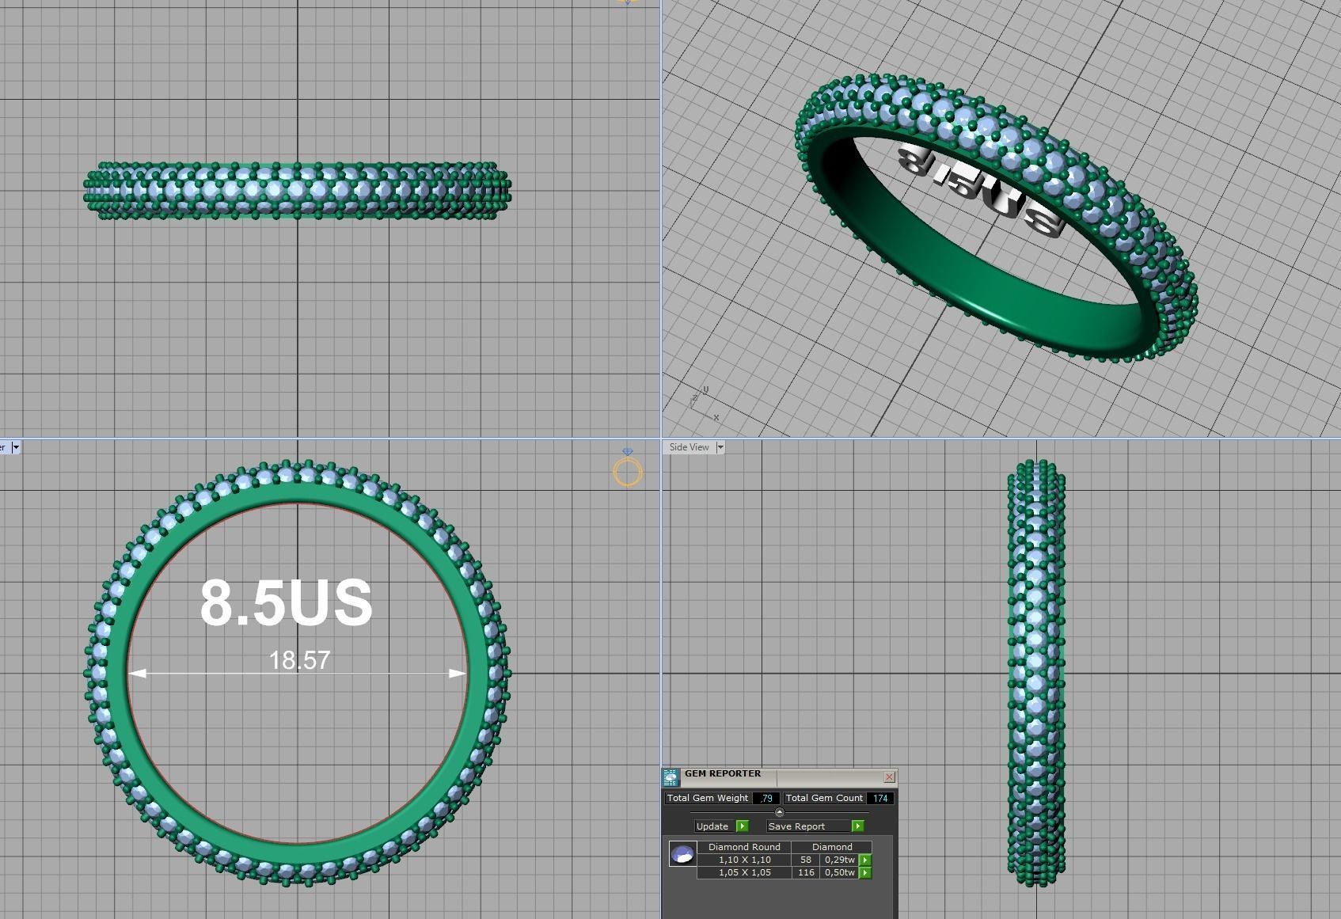The image size is (1341, 919).
Task: Click green arrow for 0,50tw row
Action: coord(865,872)
